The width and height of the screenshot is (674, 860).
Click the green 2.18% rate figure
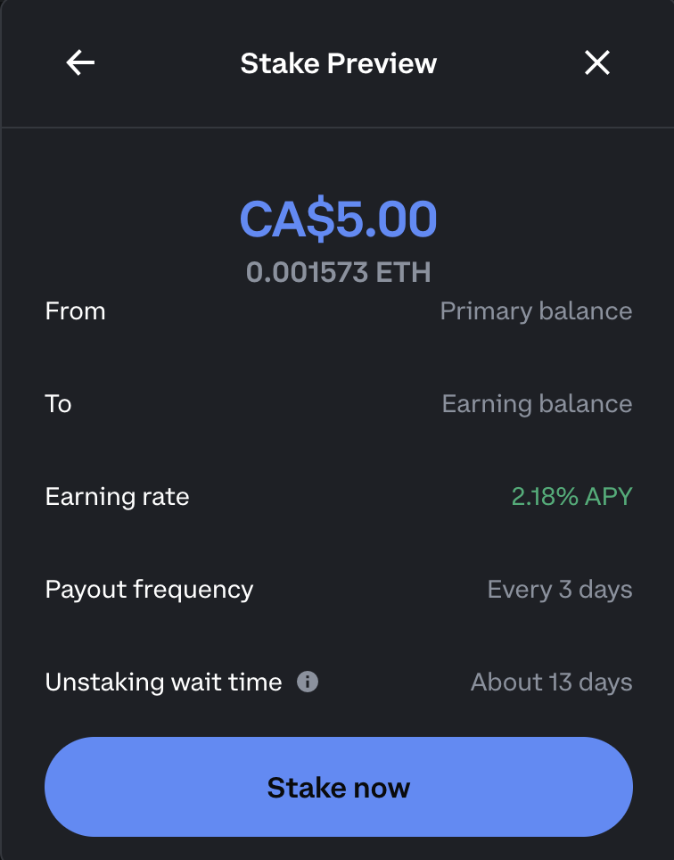click(x=544, y=497)
